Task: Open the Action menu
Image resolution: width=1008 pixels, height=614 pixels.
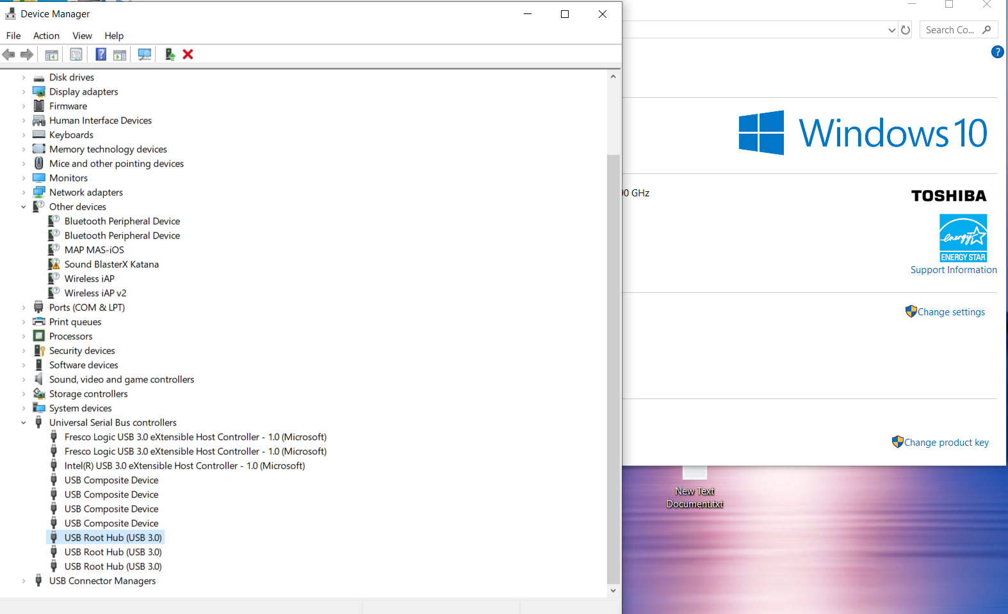Action: tap(46, 36)
